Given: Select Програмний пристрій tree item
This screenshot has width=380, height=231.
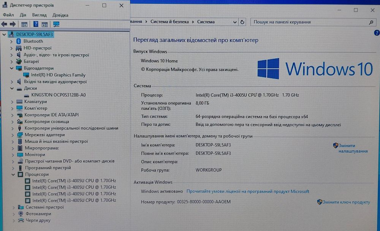Looking at the screenshot, I should (48, 168).
